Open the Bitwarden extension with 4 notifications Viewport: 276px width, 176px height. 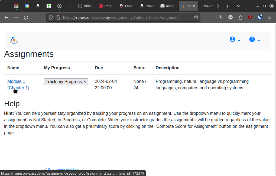point(259,17)
